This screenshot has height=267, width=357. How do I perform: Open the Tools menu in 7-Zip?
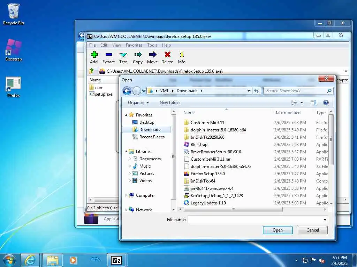[152, 45]
